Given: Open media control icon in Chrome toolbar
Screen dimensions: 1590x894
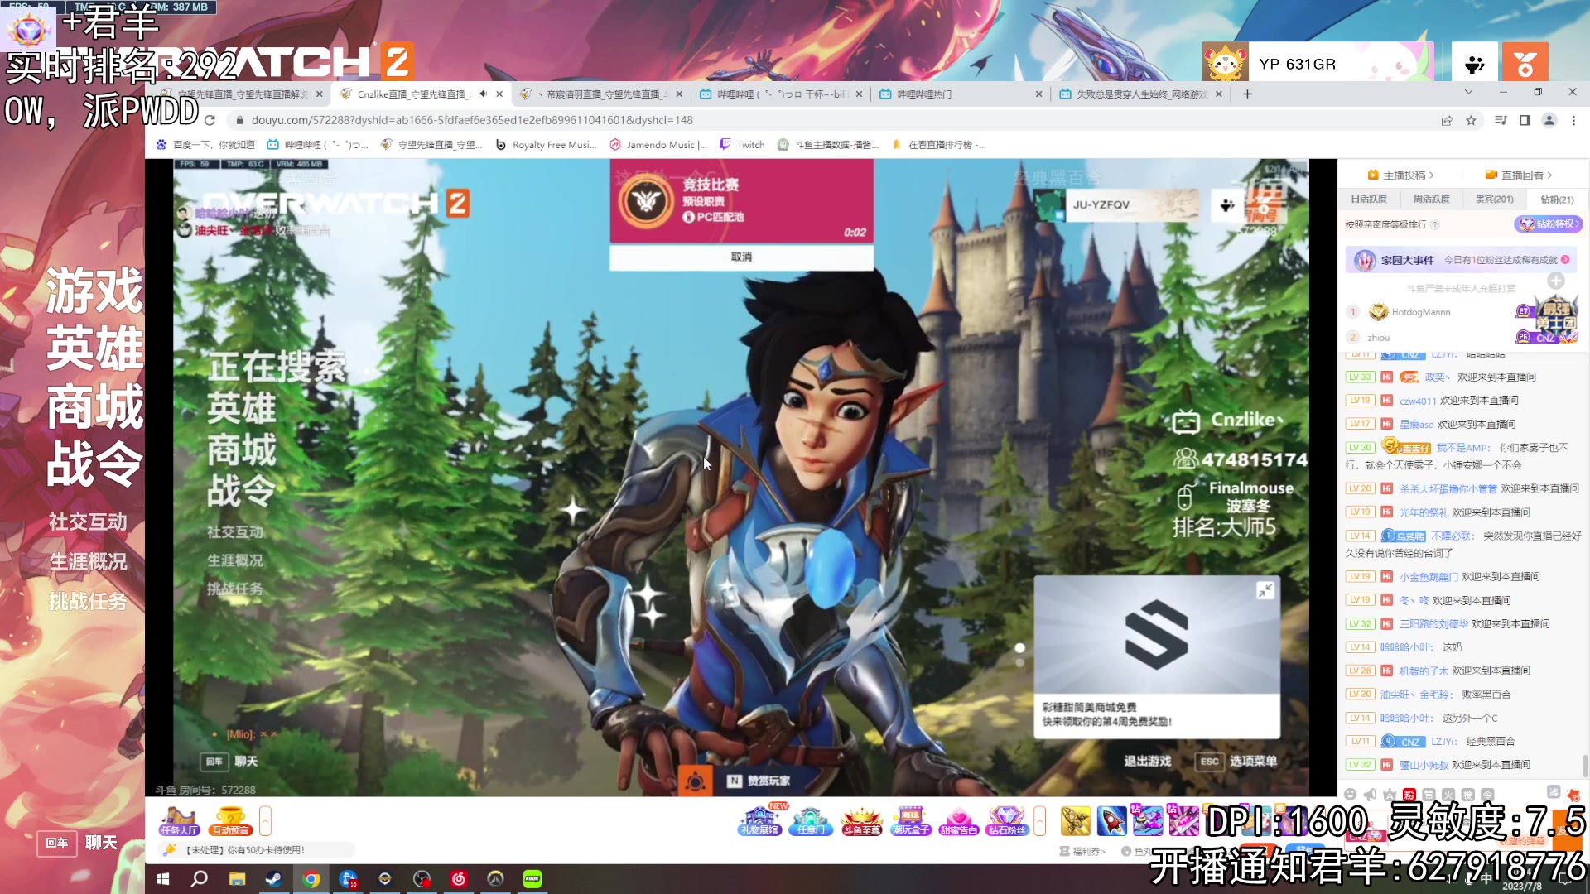Looking at the screenshot, I should click(1501, 120).
